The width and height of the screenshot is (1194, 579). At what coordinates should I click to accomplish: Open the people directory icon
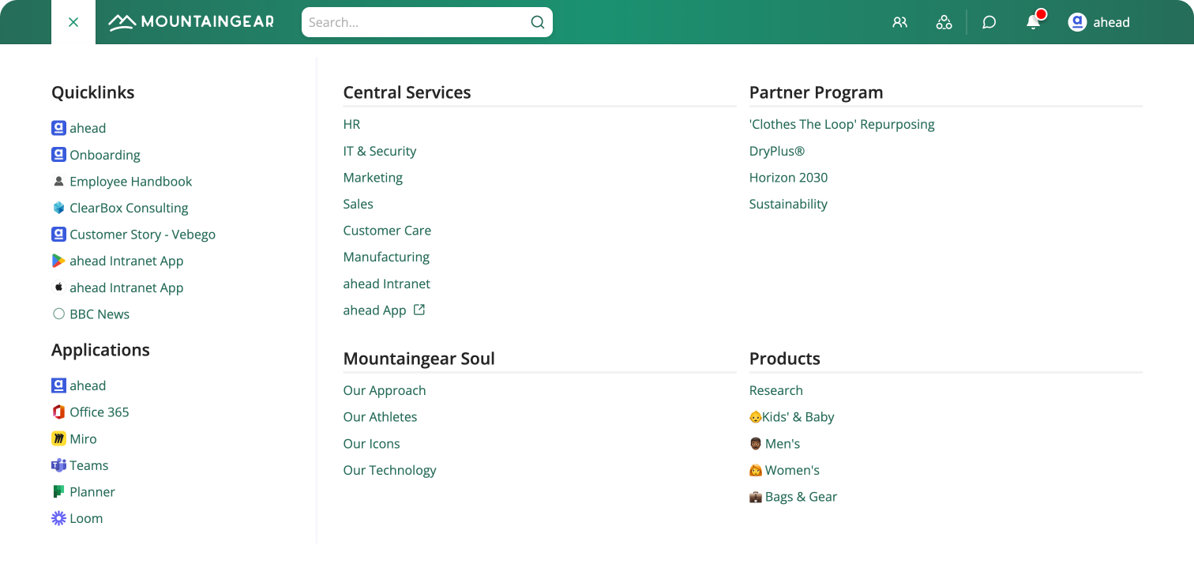point(899,22)
